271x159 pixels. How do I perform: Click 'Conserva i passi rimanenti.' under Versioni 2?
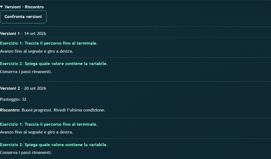[26, 153]
